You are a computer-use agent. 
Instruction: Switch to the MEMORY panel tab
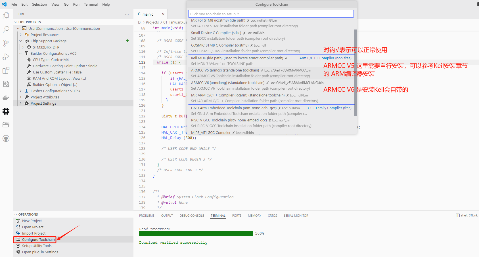pyautogui.click(x=254, y=216)
